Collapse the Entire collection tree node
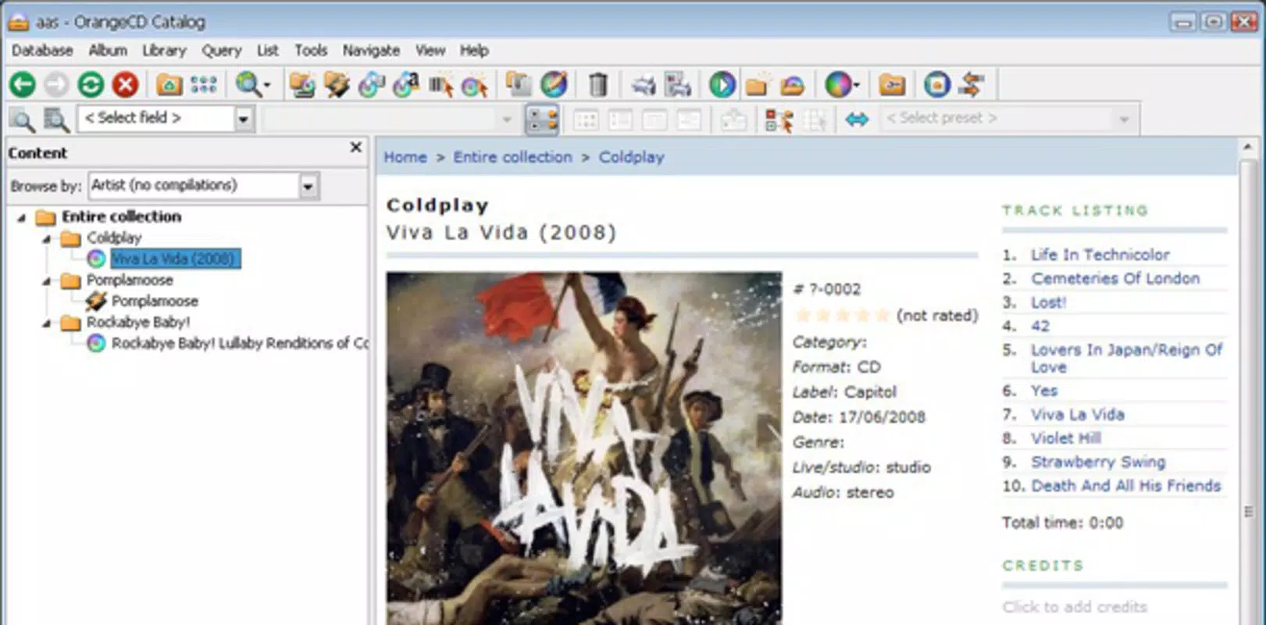The width and height of the screenshot is (1266, 625). pos(22,217)
